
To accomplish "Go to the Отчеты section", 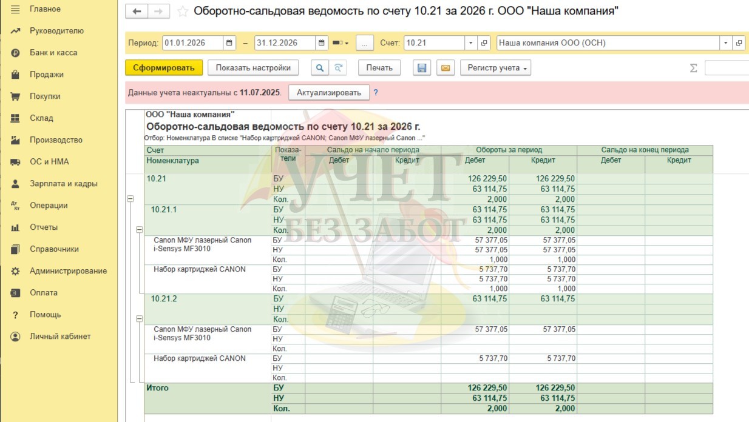I will pos(44,227).
